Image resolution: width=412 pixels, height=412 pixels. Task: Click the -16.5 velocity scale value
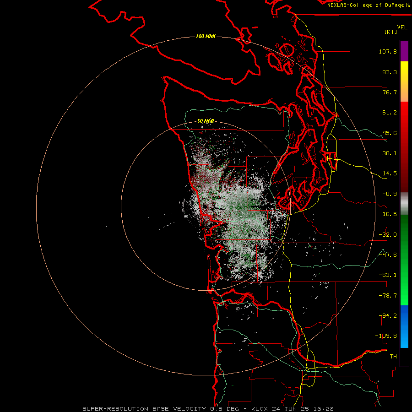point(388,214)
